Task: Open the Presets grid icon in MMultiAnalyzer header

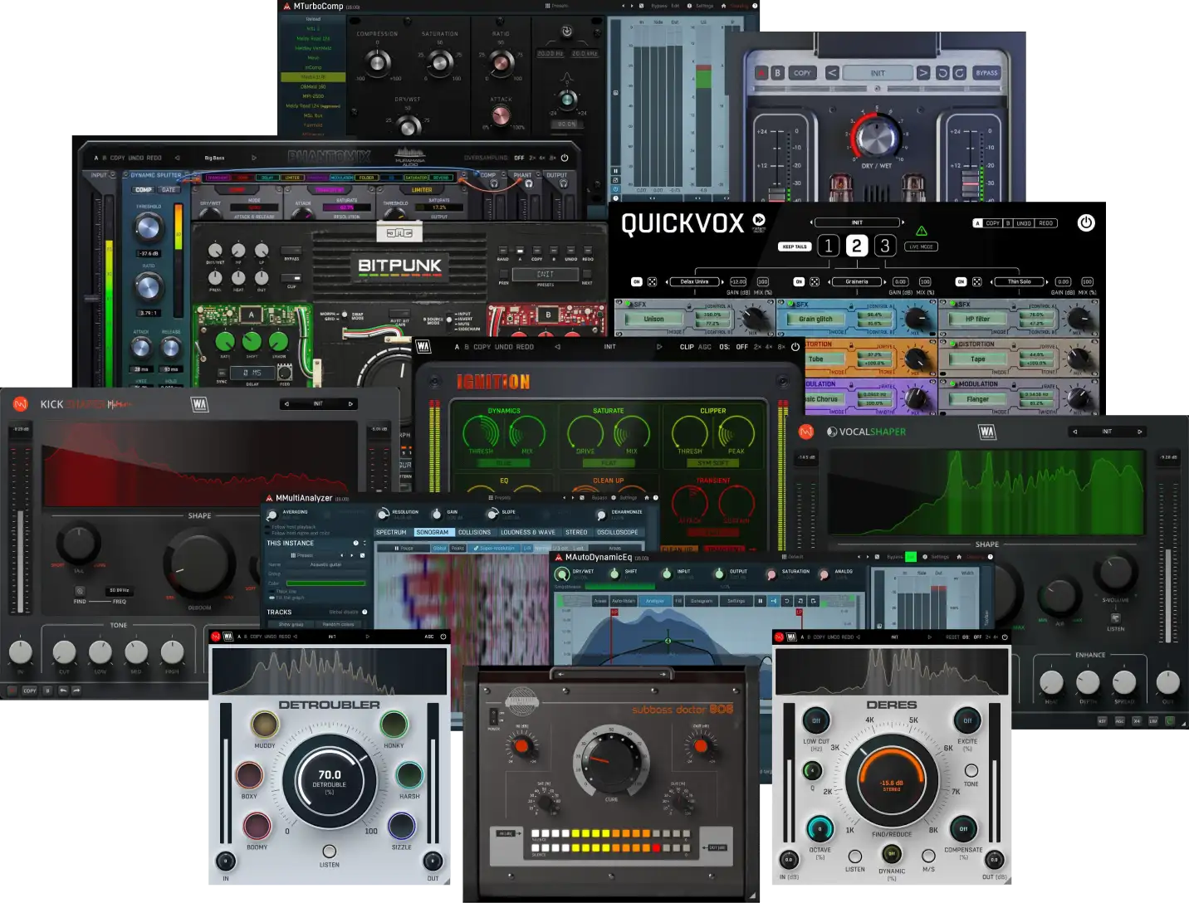Action: click(x=492, y=497)
